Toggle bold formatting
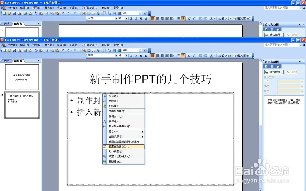This screenshot has height=191, width=306. (x=131, y=56)
